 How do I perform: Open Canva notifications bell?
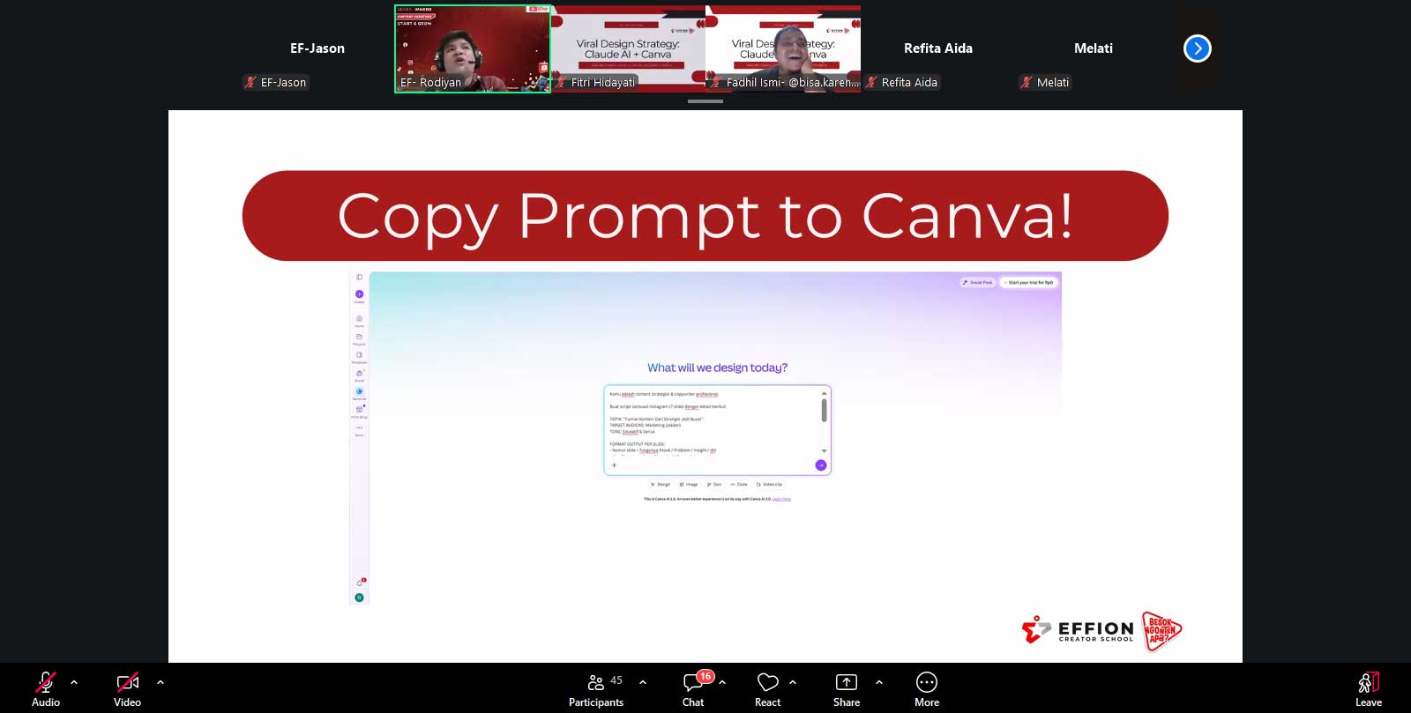click(360, 583)
